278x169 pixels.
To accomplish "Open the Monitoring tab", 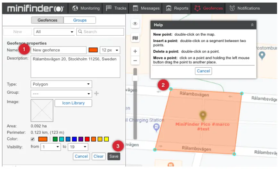I will (86, 8).
